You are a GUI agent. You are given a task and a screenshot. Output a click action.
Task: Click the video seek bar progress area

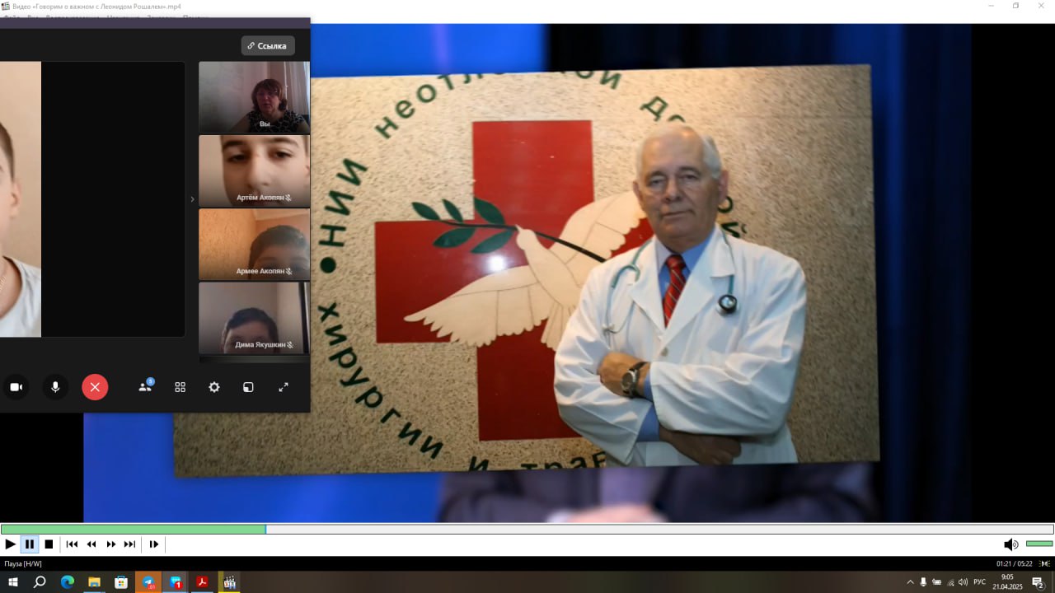click(x=527, y=529)
